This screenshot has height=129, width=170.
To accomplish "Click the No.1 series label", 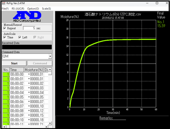I will [x=161, y=22].
